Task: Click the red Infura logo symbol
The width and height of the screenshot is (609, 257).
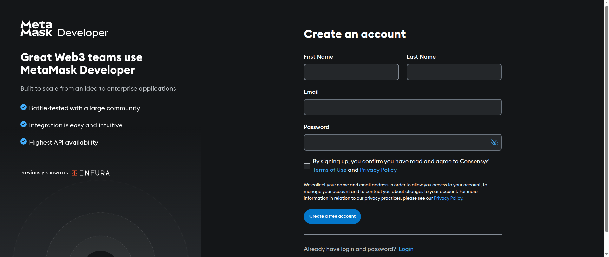Action: tap(75, 173)
